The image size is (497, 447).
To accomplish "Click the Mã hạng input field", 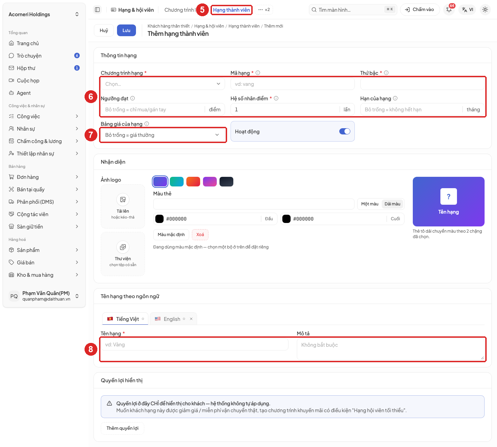I will pyautogui.click(x=293, y=84).
